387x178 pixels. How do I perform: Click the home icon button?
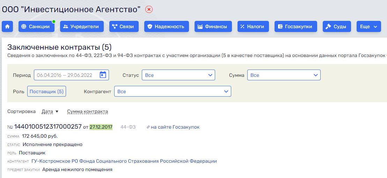(x=7, y=26)
